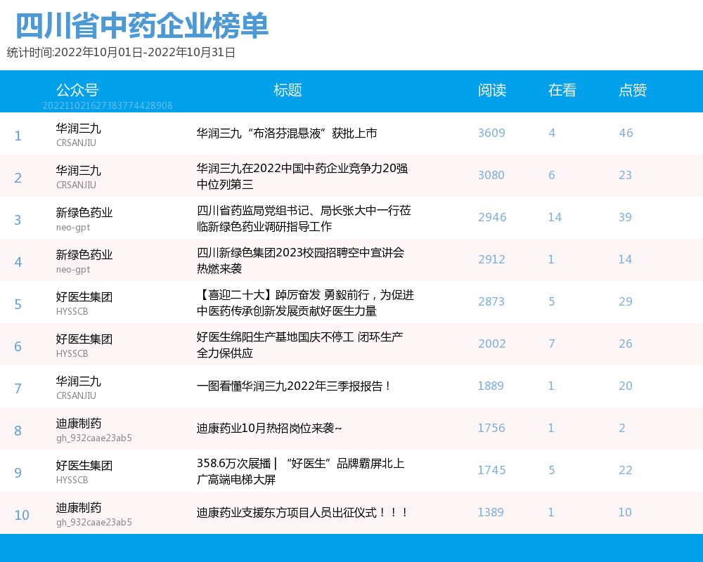Viewport: 703px width, 562px height.
Task: Click the read count 3080
Action: point(491,175)
